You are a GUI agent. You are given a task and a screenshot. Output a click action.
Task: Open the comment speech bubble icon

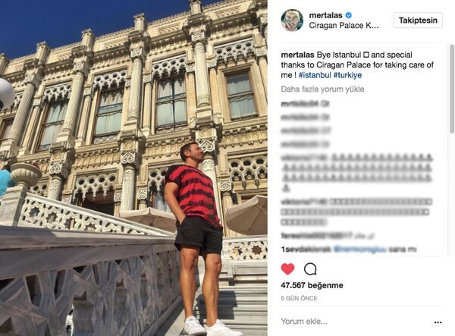coord(310,269)
